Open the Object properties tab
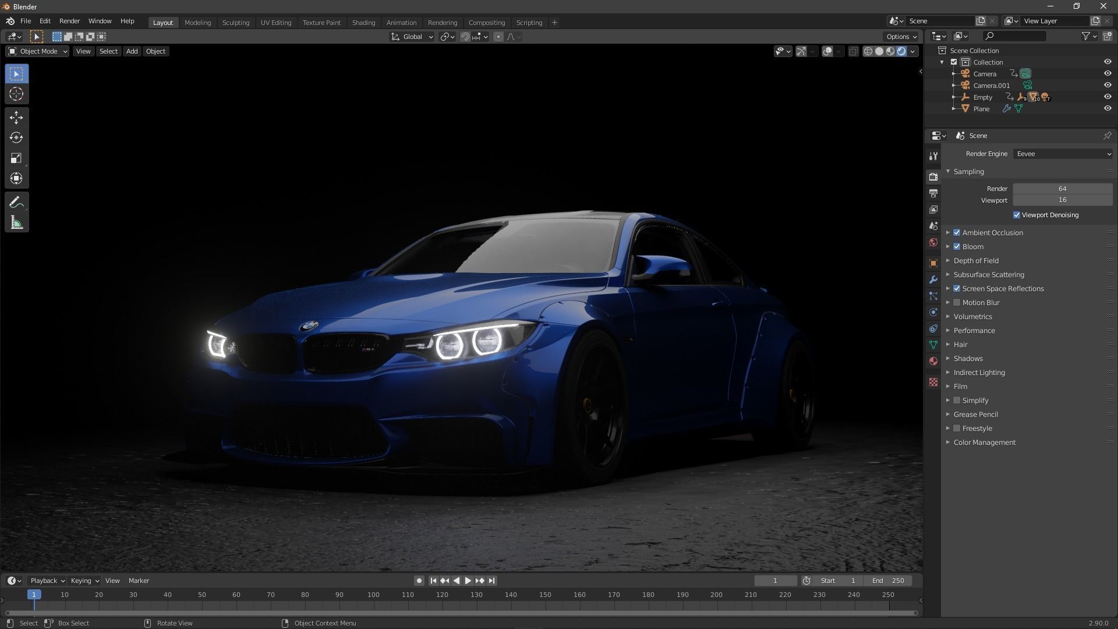 (933, 263)
